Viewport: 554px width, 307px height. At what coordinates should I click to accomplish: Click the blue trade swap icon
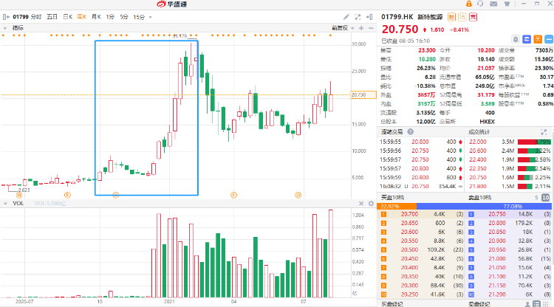527,39
